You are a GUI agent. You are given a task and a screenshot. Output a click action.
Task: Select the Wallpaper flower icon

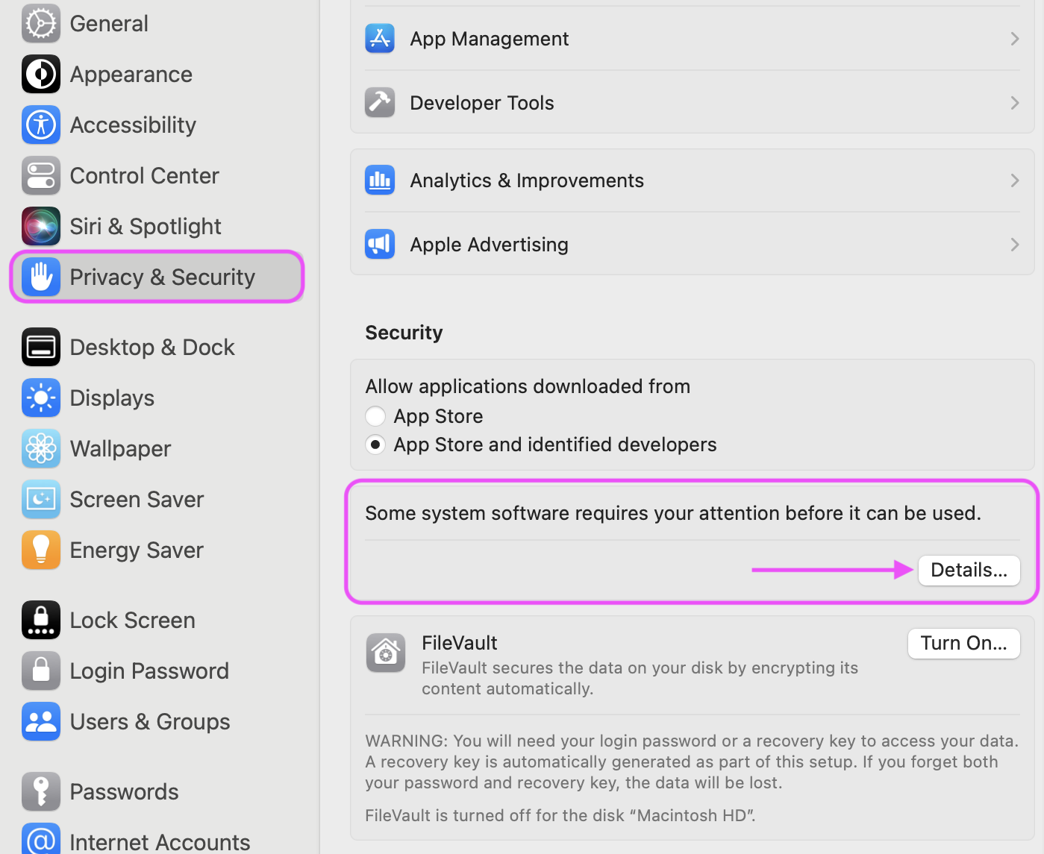point(41,448)
